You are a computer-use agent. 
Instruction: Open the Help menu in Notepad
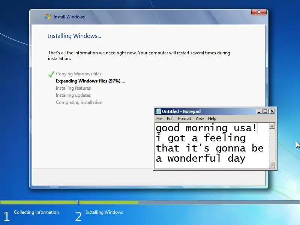[212, 118]
